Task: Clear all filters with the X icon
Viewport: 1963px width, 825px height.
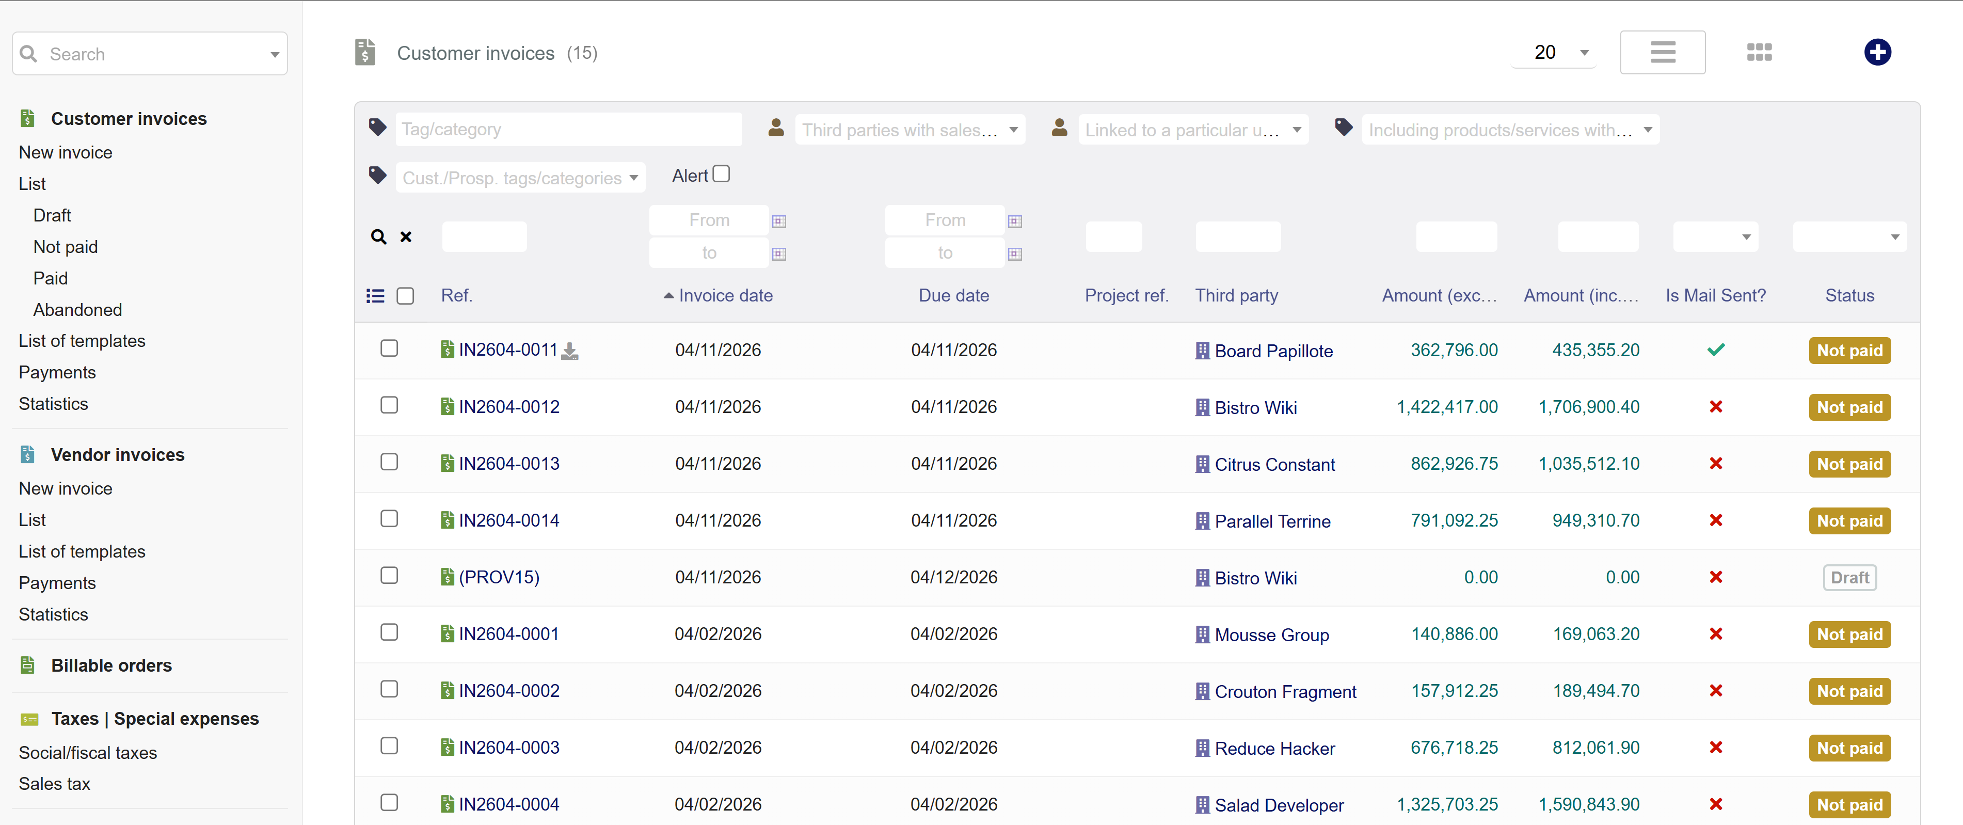Action: tap(406, 237)
